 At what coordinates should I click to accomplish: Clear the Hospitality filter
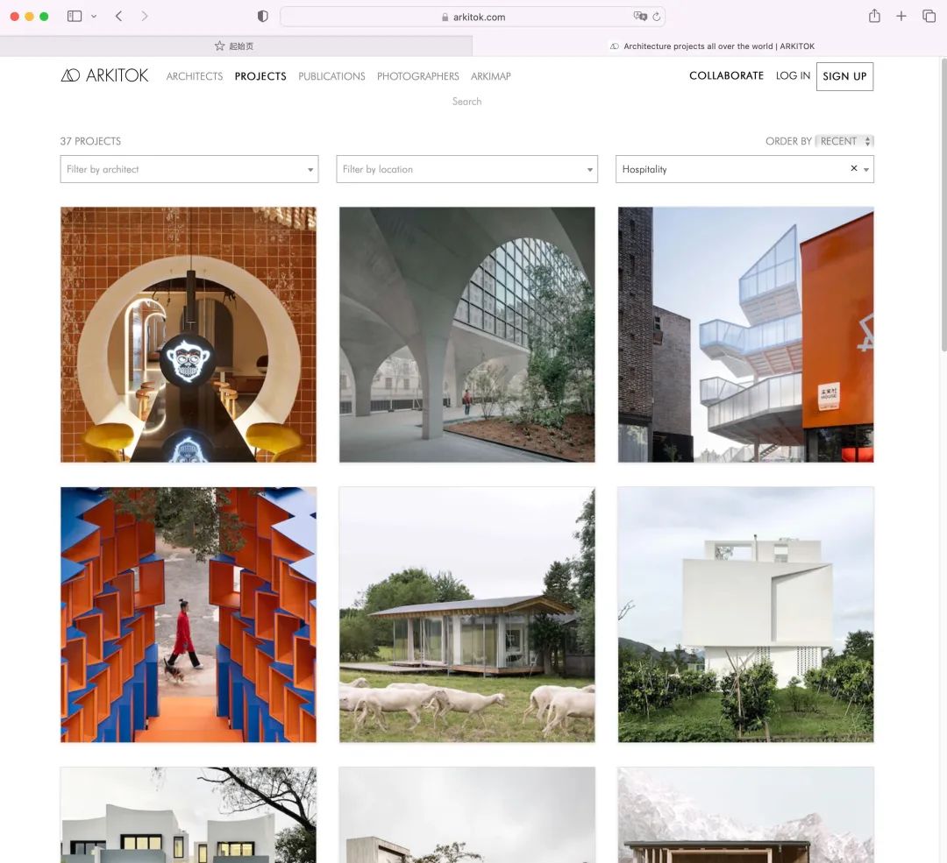pyautogui.click(x=853, y=168)
